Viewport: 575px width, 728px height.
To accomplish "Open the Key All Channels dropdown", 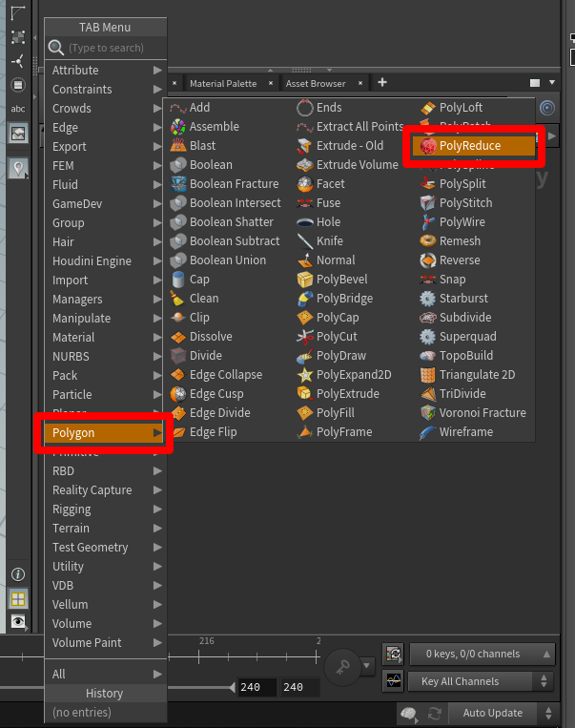I will point(482,681).
